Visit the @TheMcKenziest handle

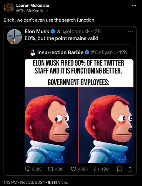(32, 11)
